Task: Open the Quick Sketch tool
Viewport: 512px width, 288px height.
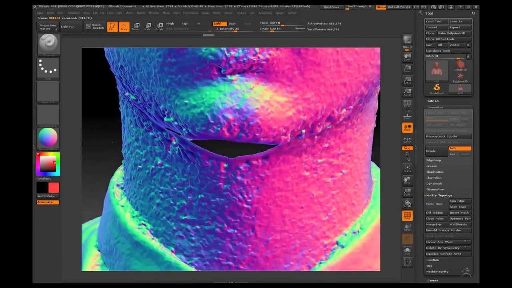Action: point(94,26)
